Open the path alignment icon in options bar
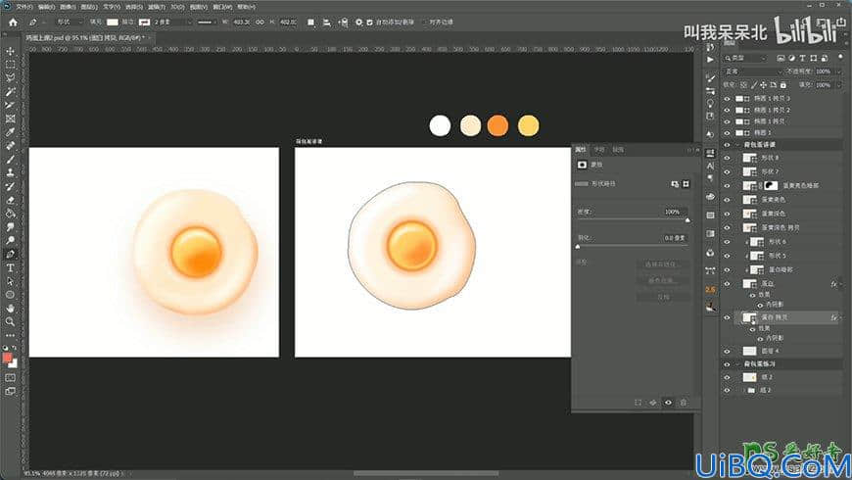 click(x=326, y=23)
